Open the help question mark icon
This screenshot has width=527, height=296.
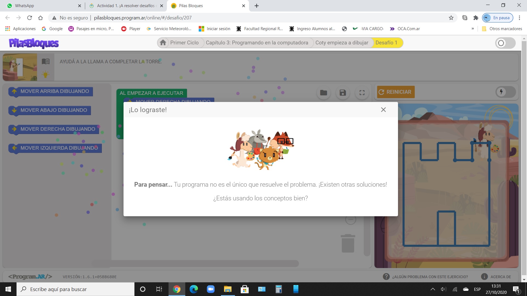click(x=386, y=277)
